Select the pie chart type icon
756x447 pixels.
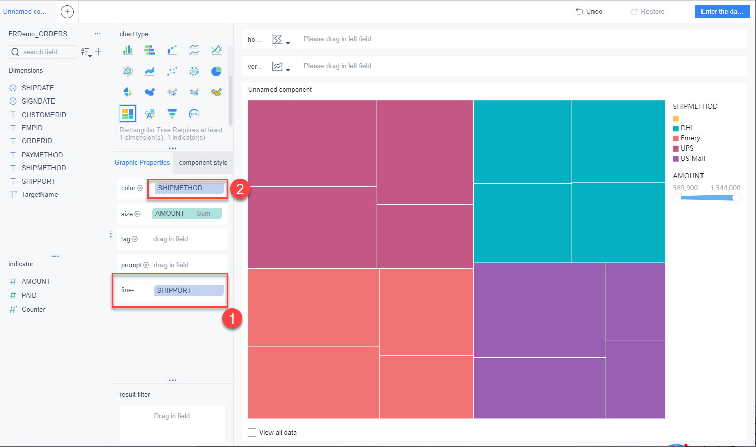217,71
